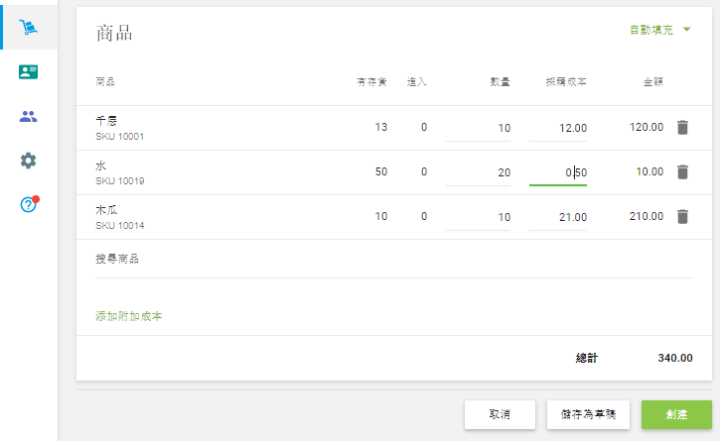
Task: Edit purchase cost 21.00 field
Action: point(558,217)
